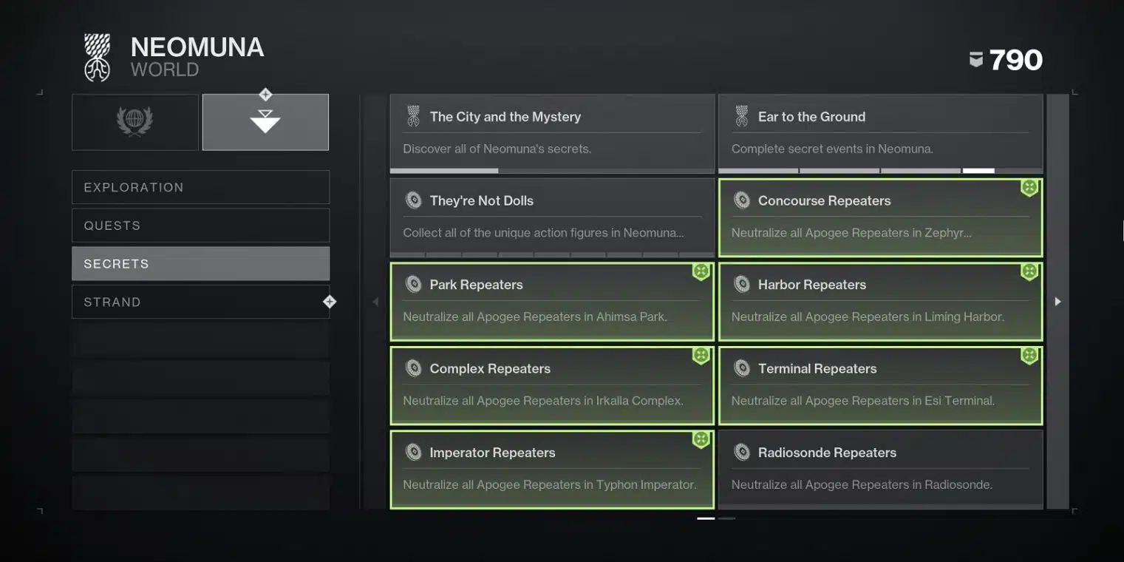The image size is (1124, 562).
Task: Click the Complex Repeaters round icon
Action: point(413,368)
